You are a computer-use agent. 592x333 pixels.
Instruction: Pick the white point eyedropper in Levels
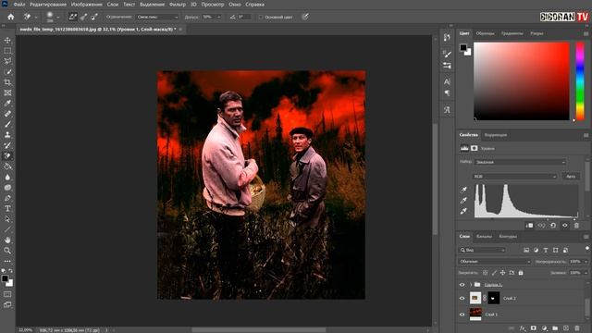point(464,211)
